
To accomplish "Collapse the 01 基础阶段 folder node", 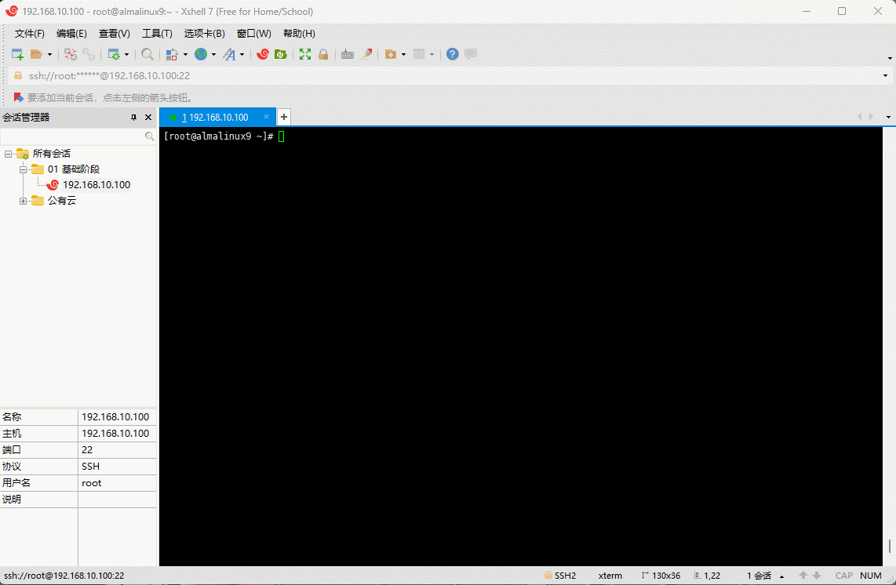I will [24, 169].
